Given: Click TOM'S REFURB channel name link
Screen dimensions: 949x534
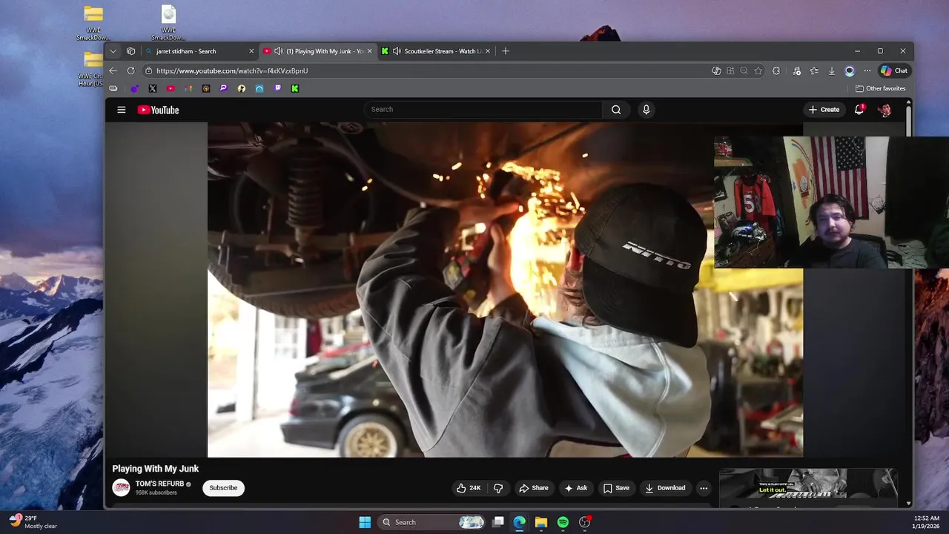Looking at the screenshot, I should [x=159, y=484].
